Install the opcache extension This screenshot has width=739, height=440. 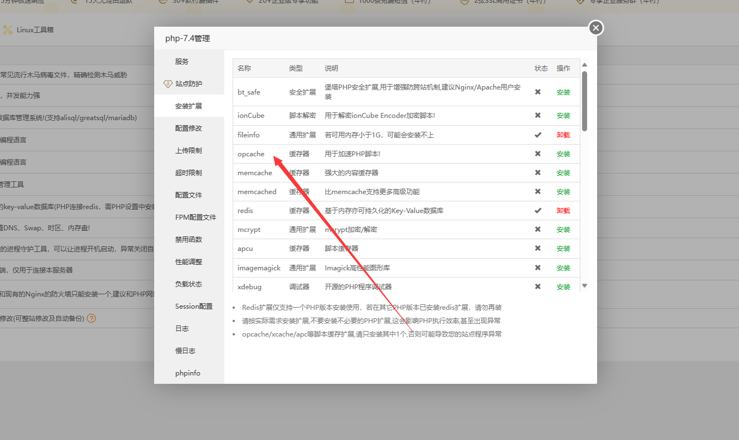tap(563, 154)
